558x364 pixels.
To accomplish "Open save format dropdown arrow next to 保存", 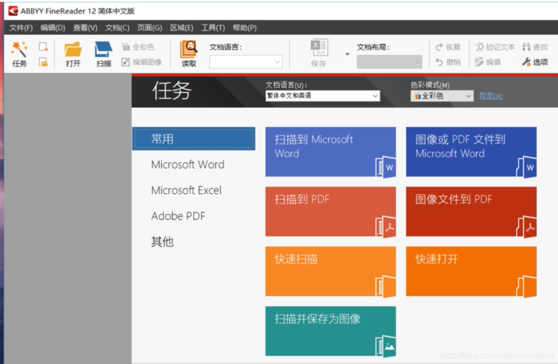I will pyautogui.click(x=347, y=54).
